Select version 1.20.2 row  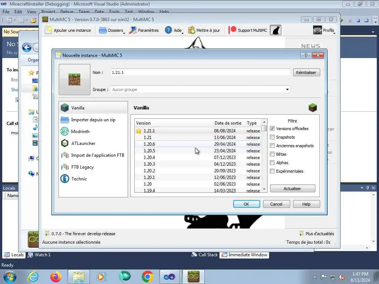(198, 170)
